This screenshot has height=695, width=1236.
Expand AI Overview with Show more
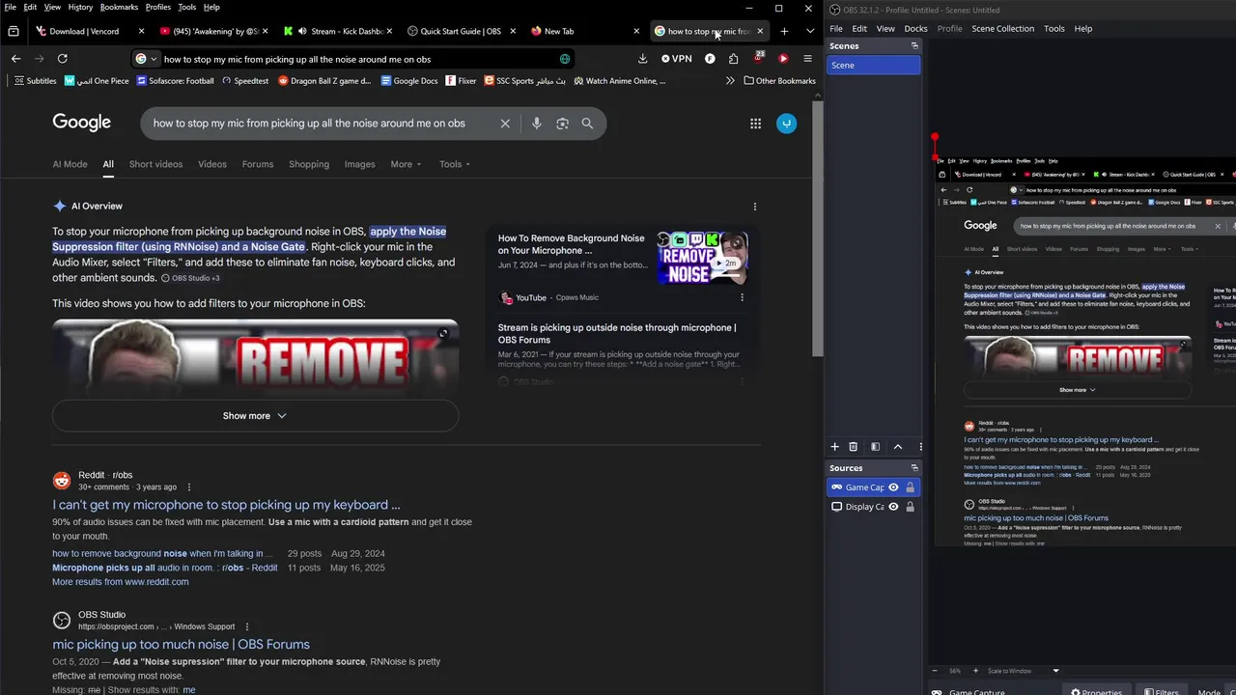pos(255,416)
